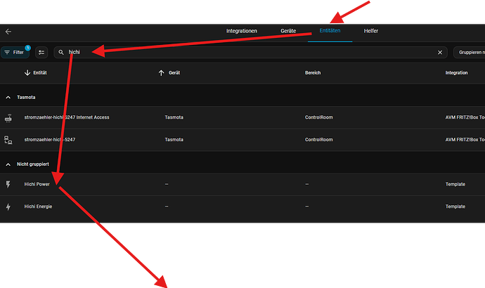
Task: Open the Filter panel button
Action: [15, 52]
